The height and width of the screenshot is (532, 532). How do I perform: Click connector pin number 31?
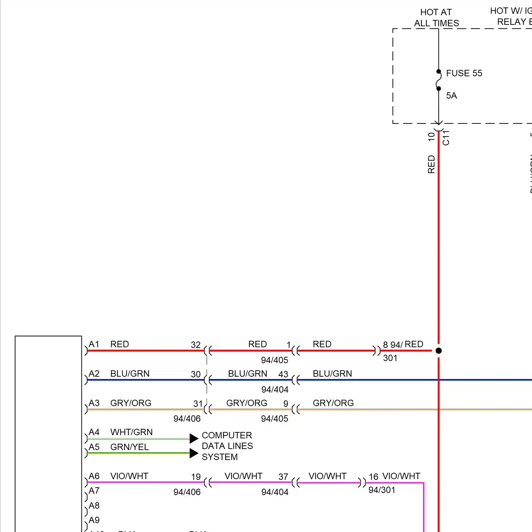click(x=198, y=404)
